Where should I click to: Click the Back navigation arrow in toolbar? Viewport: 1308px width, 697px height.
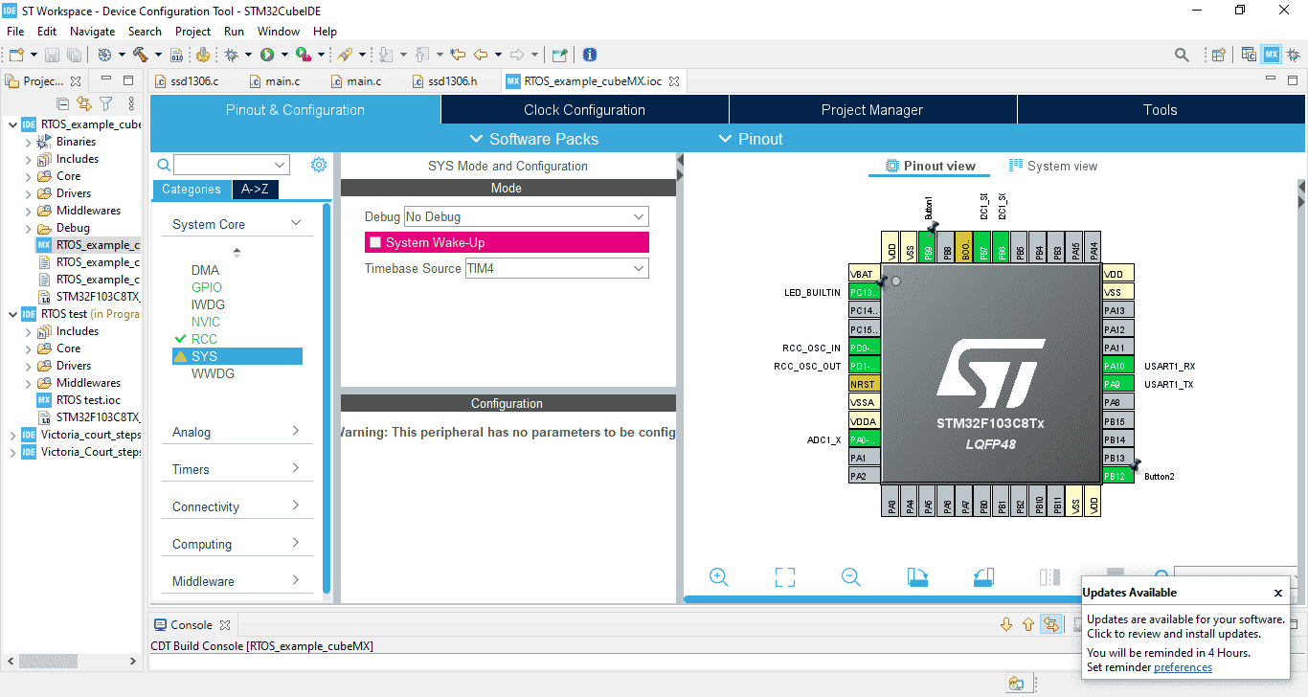tap(481, 55)
